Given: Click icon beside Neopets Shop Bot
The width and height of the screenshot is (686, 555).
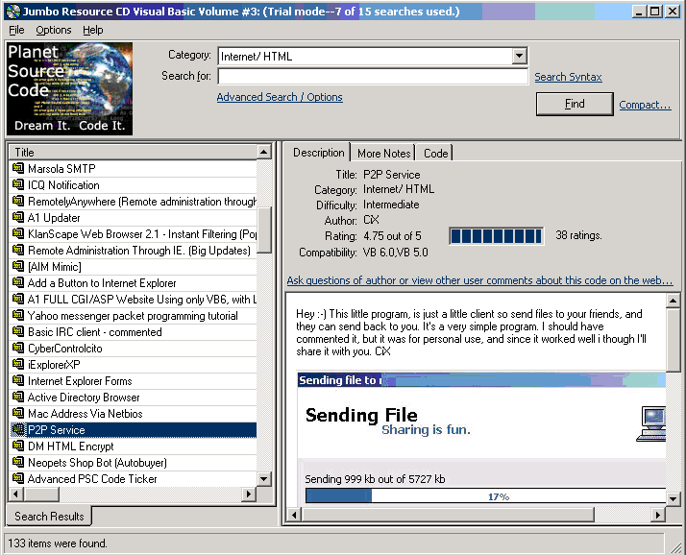Looking at the screenshot, I should pyautogui.click(x=18, y=462).
